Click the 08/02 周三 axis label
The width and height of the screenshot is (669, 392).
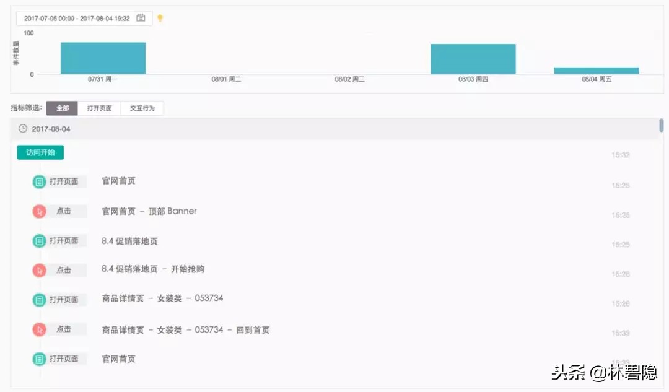click(x=349, y=79)
